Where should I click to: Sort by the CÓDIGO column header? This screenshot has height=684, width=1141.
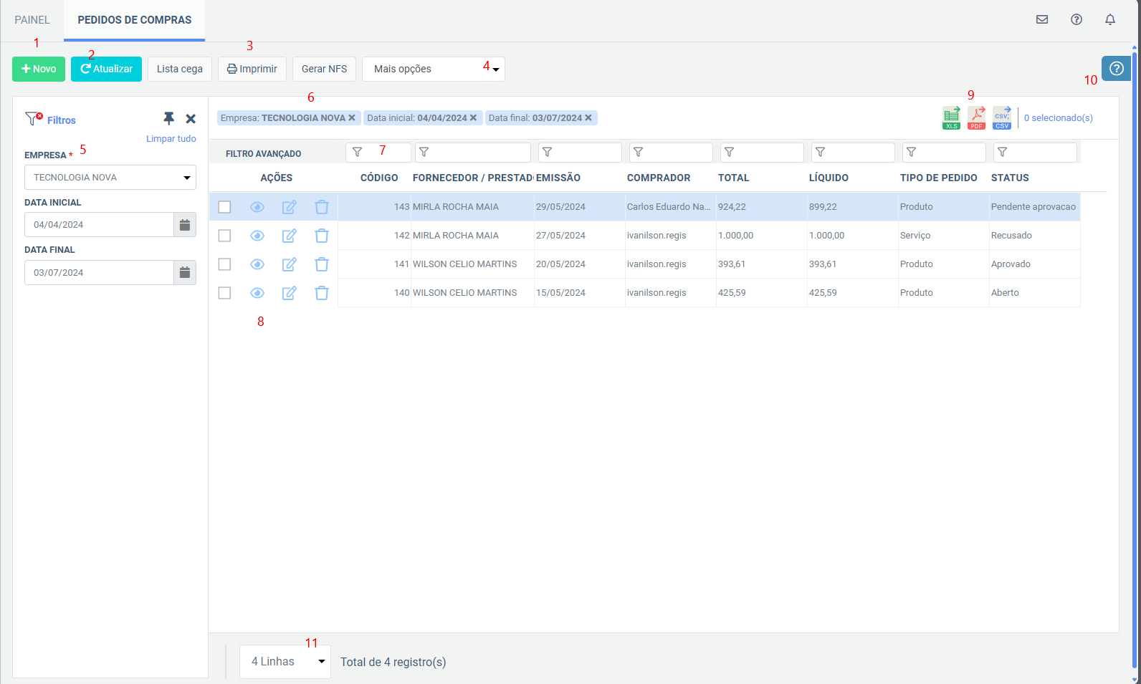pyautogui.click(x=379, y=178)
